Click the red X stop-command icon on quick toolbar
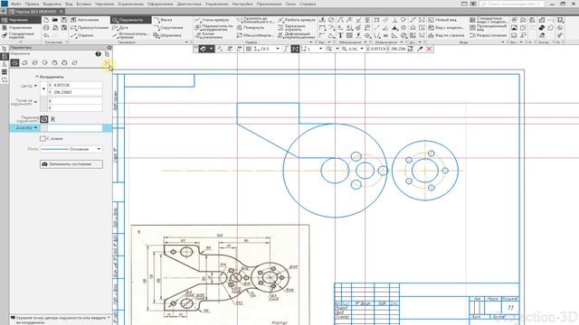 click(x=429, y=49)
